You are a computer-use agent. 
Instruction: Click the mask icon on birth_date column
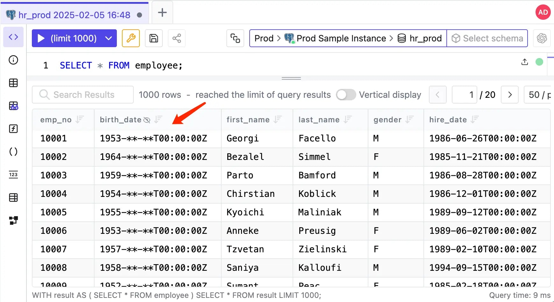pyautogui.click(x=147, y=120)
